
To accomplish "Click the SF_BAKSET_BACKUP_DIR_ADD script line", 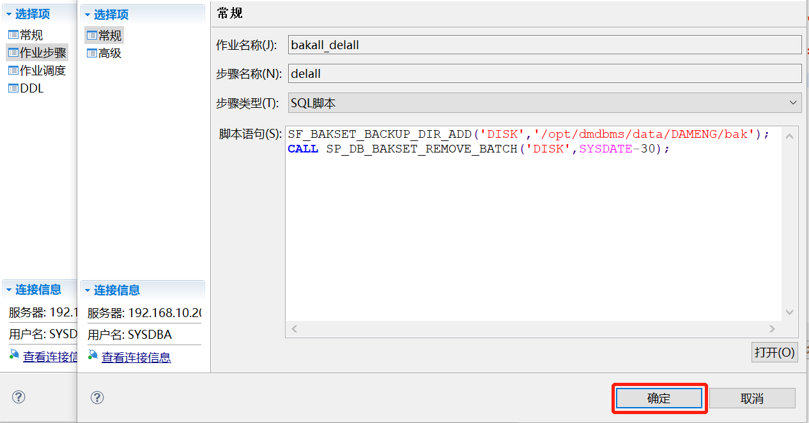I will 529,134.
